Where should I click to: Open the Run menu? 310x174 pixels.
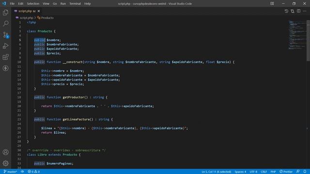63,3
